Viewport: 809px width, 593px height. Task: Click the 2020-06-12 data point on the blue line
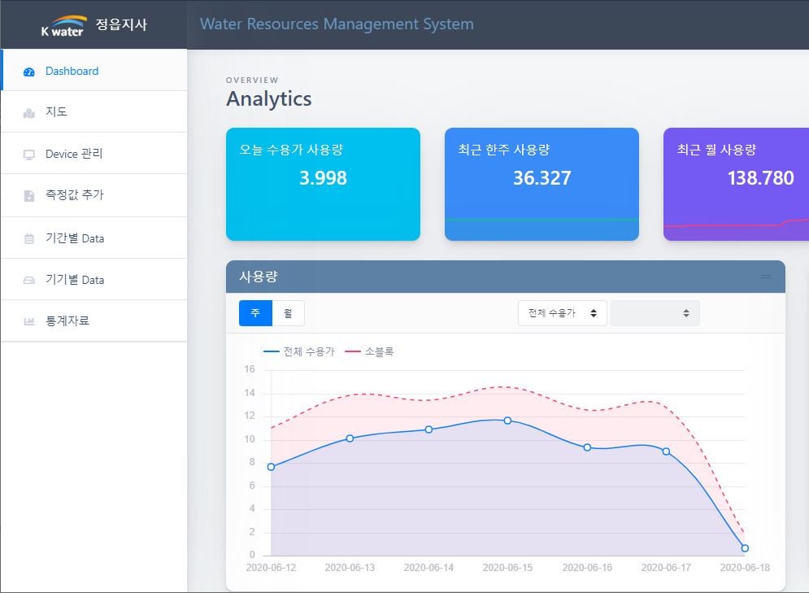coord(271,467)
